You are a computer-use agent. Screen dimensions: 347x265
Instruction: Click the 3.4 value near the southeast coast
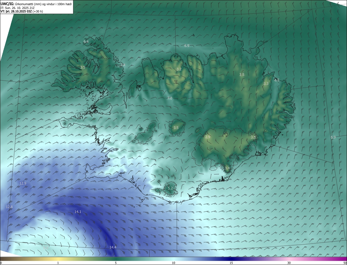pyautogui.click(x=227, y=168)
